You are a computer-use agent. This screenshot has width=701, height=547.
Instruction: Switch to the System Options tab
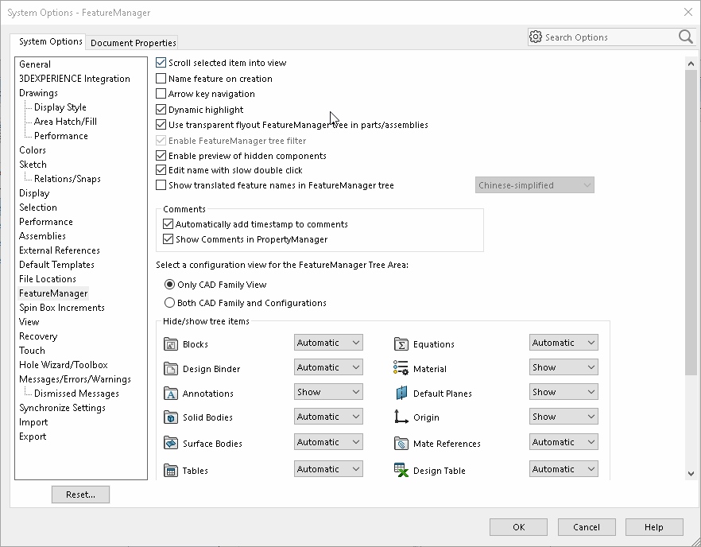click(48, 41)
